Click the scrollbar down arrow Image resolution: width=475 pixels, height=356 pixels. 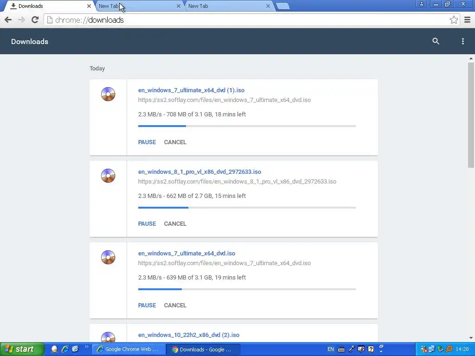click(471, 338)
